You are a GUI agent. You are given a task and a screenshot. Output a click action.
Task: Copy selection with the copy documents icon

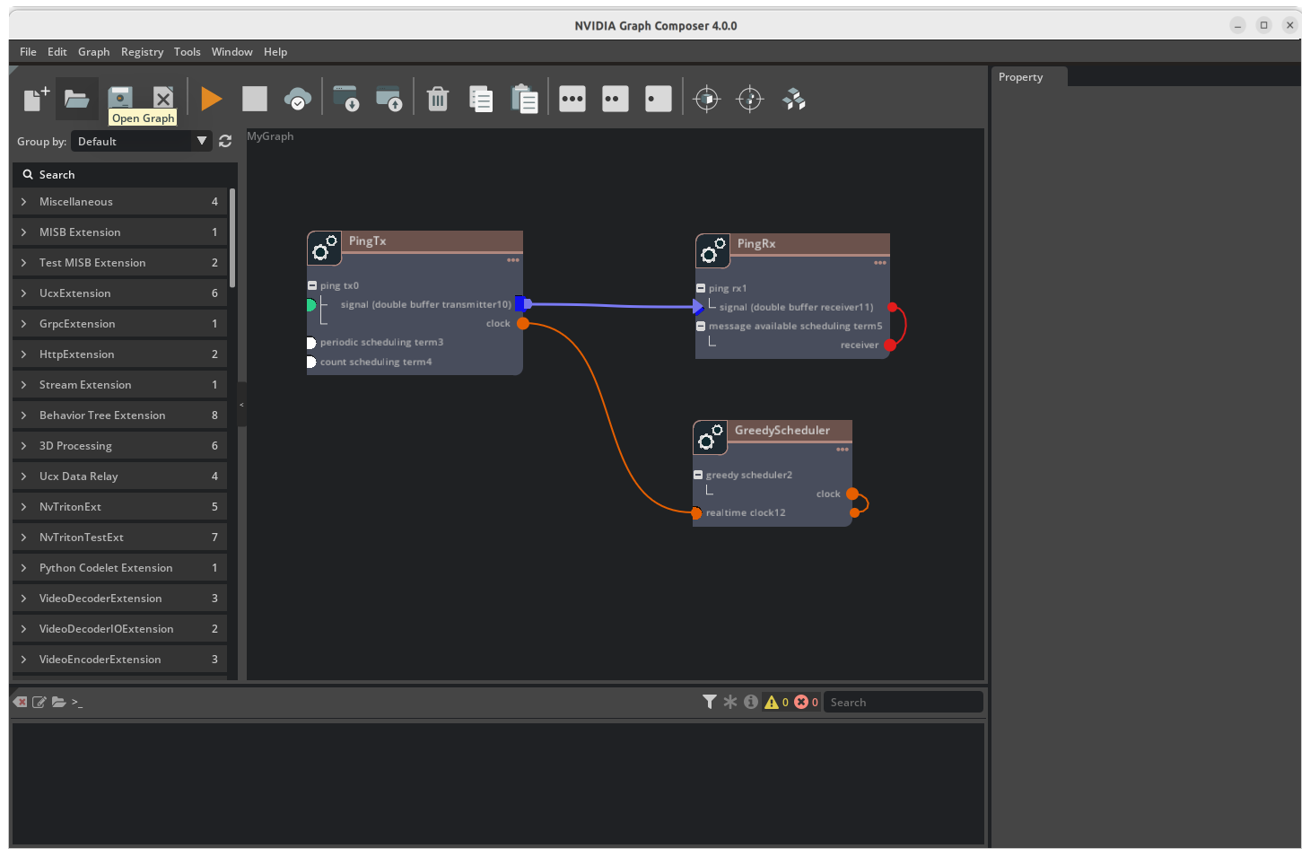(481, 99)
